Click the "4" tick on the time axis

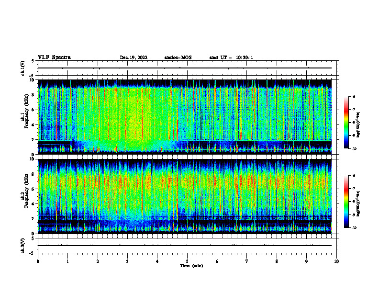point(157,261)
